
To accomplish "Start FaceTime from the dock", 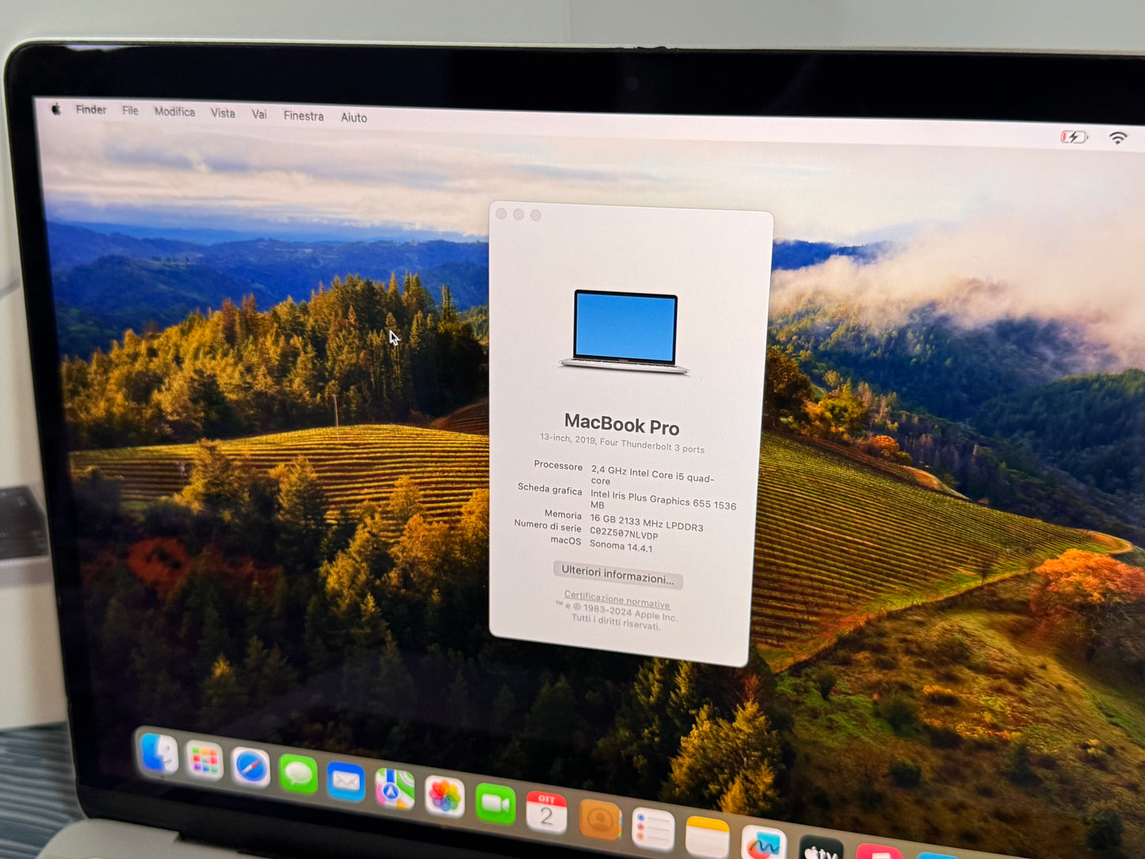I will [495, 804].
